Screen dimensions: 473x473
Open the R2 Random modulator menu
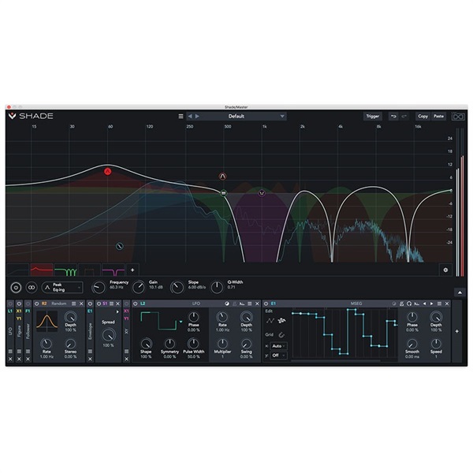click(74, 304)
